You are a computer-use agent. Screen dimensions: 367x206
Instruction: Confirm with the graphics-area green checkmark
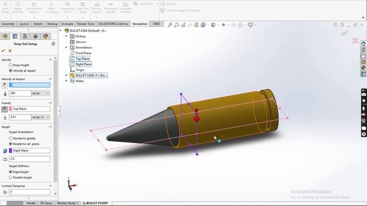tap(344, 33)
